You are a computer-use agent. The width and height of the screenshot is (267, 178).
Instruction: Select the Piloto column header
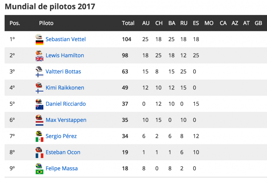coord(46,23)
